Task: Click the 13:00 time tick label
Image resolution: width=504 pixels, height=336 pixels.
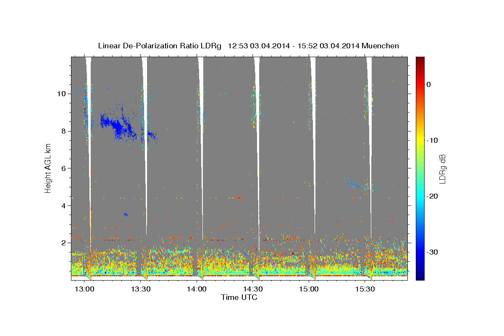Action: 84,289
